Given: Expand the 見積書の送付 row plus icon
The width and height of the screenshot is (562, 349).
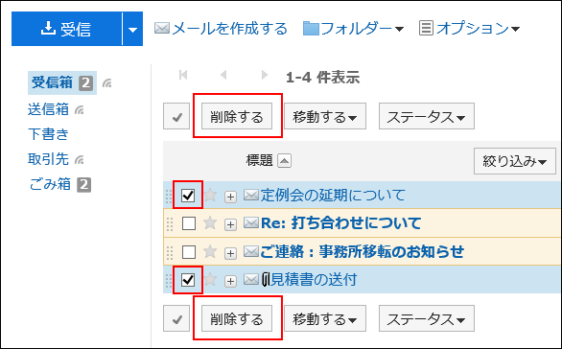Looking at the screenshot, I should coord(230,281).
